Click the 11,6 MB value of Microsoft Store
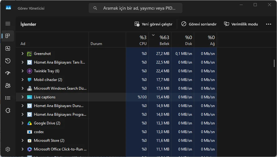Screen dimensions: 277x157 tap(163, 141)
